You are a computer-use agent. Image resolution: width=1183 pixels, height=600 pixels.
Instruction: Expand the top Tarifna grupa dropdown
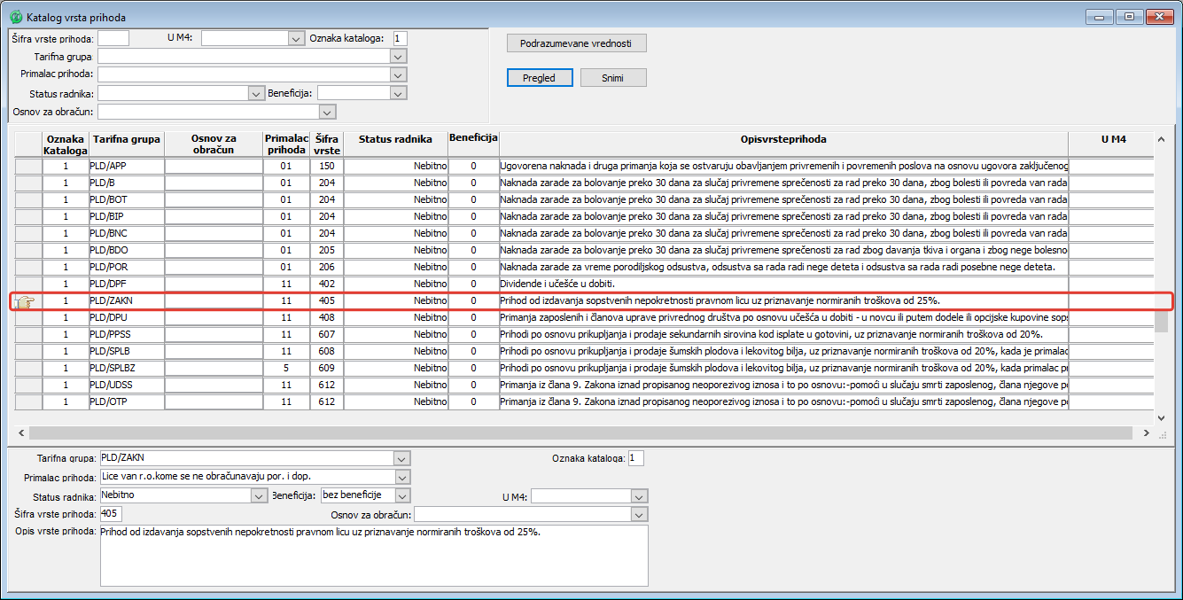[x=398, y=57]
